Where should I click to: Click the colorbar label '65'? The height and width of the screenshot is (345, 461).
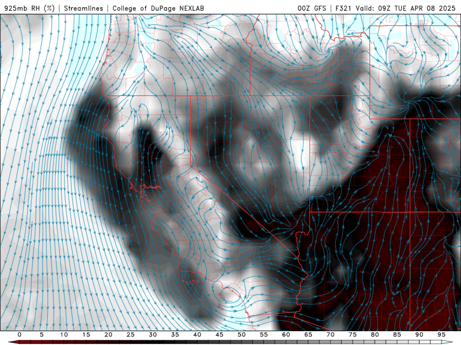(308, 335)
